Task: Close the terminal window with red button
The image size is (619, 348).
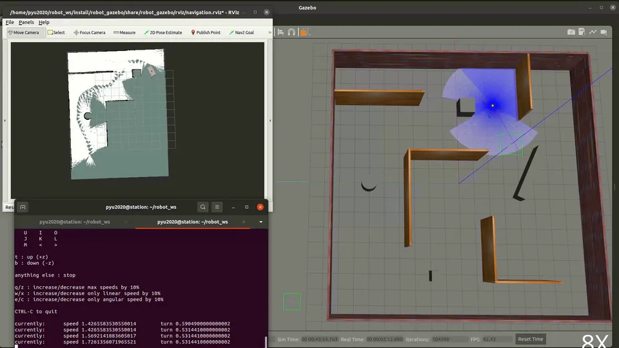Action: tap(260, 207)
